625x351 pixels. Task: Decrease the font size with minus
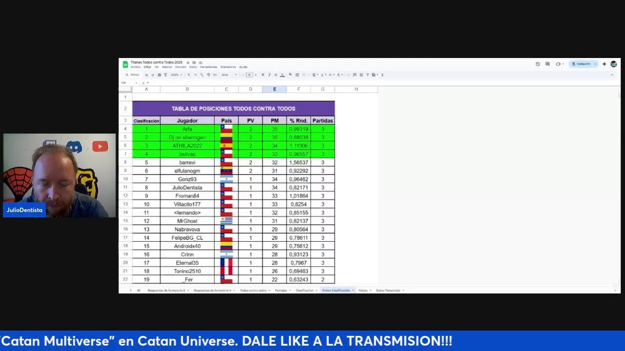coord(243,75)
